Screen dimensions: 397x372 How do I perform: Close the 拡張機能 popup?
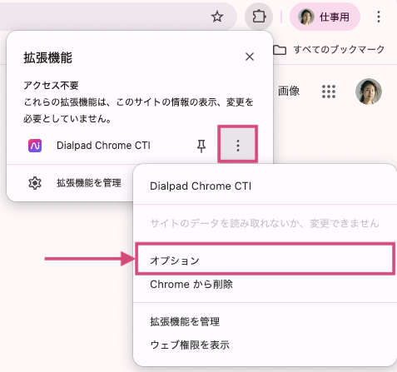pyautogui.click(x=250, y=57)
